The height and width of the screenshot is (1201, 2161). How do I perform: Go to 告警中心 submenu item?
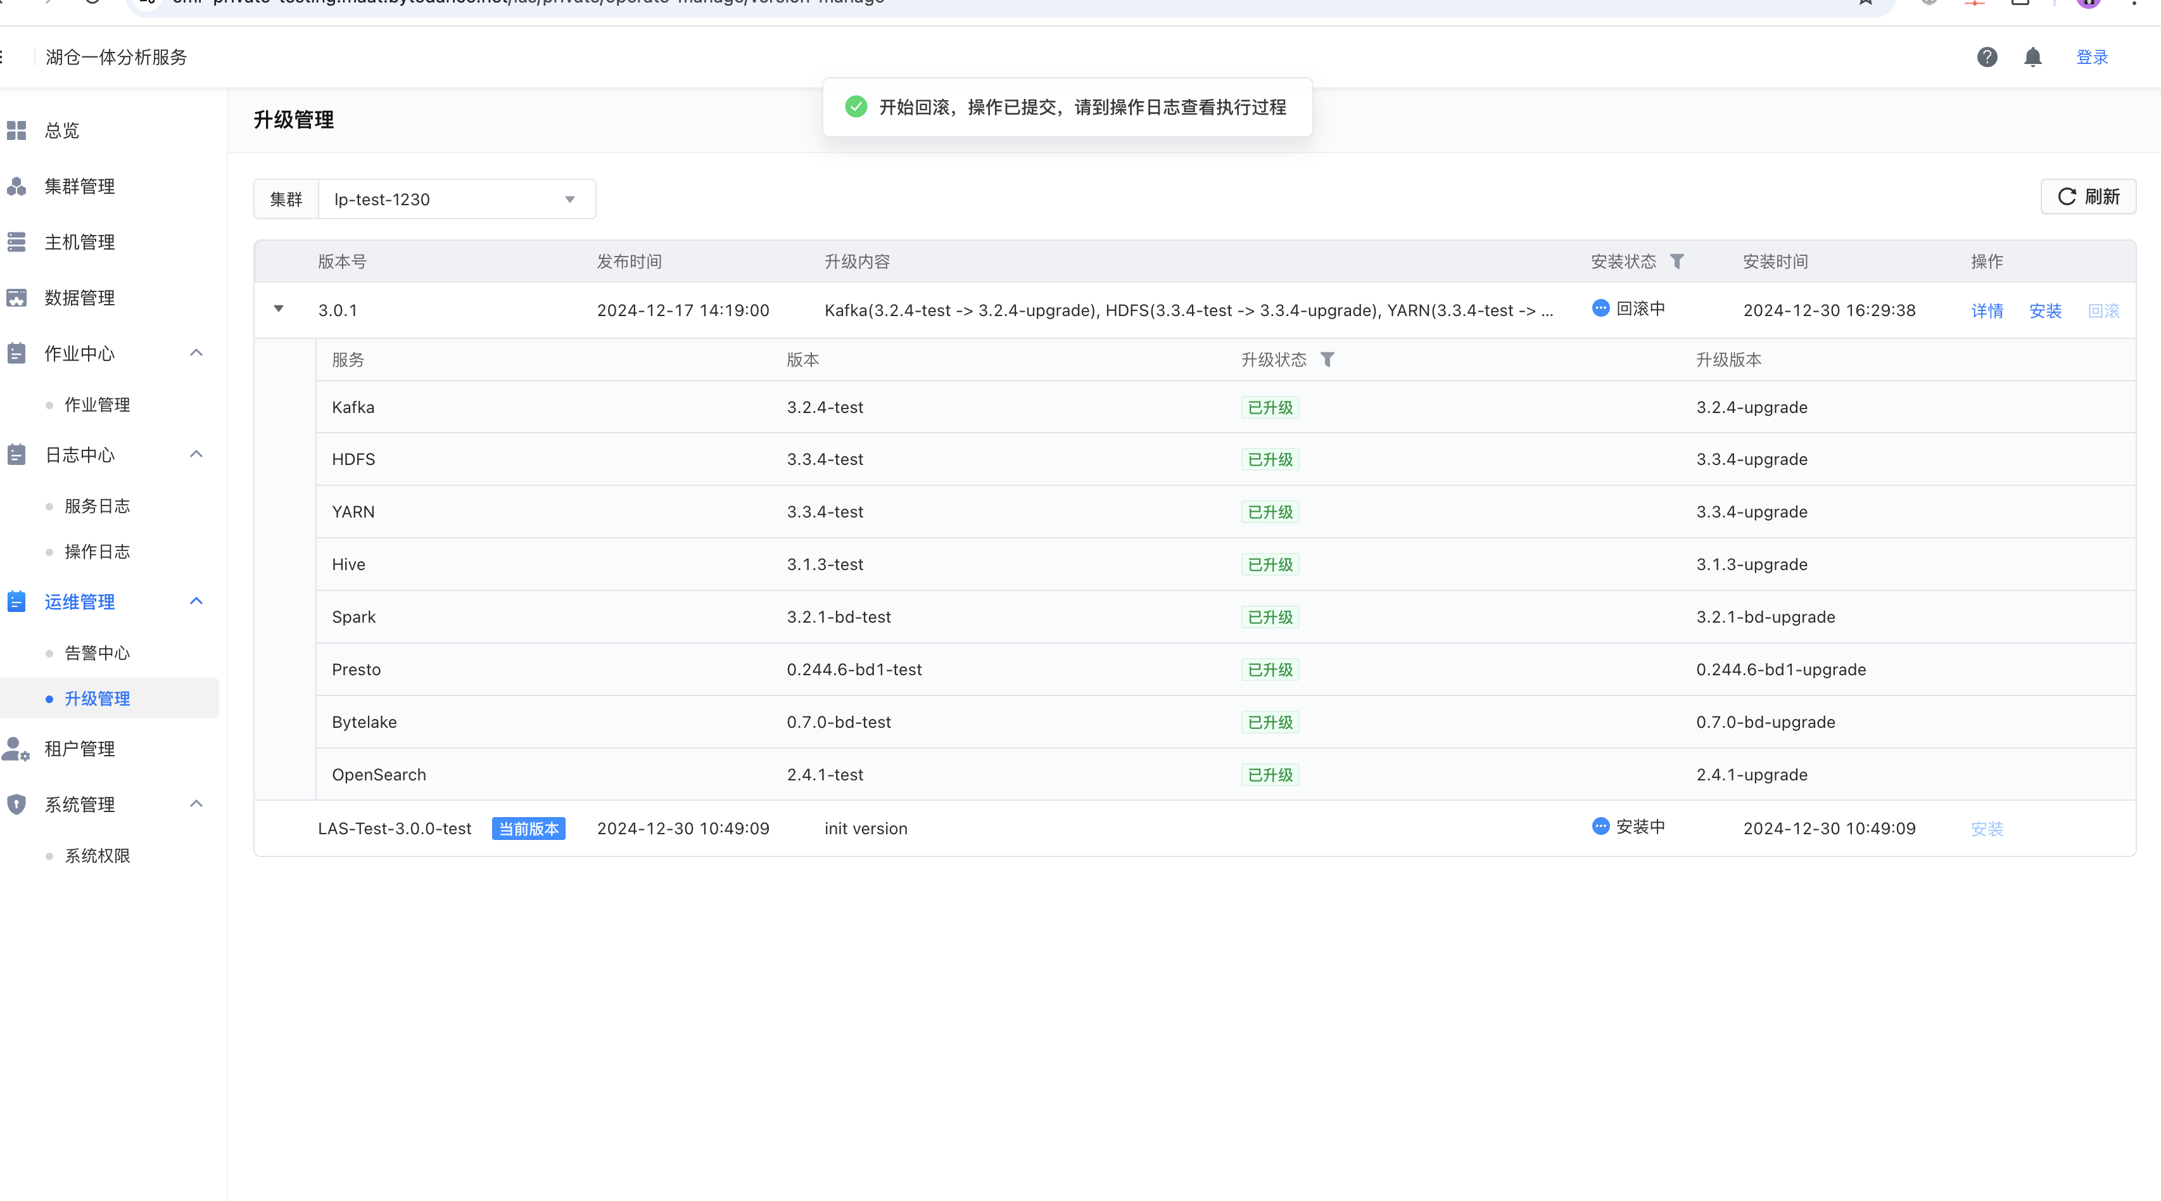[x=98, y=653]
